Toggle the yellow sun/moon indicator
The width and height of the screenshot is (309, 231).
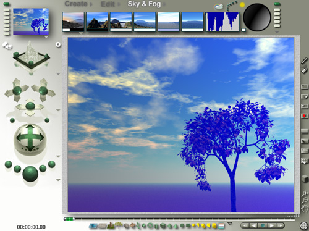242,5
